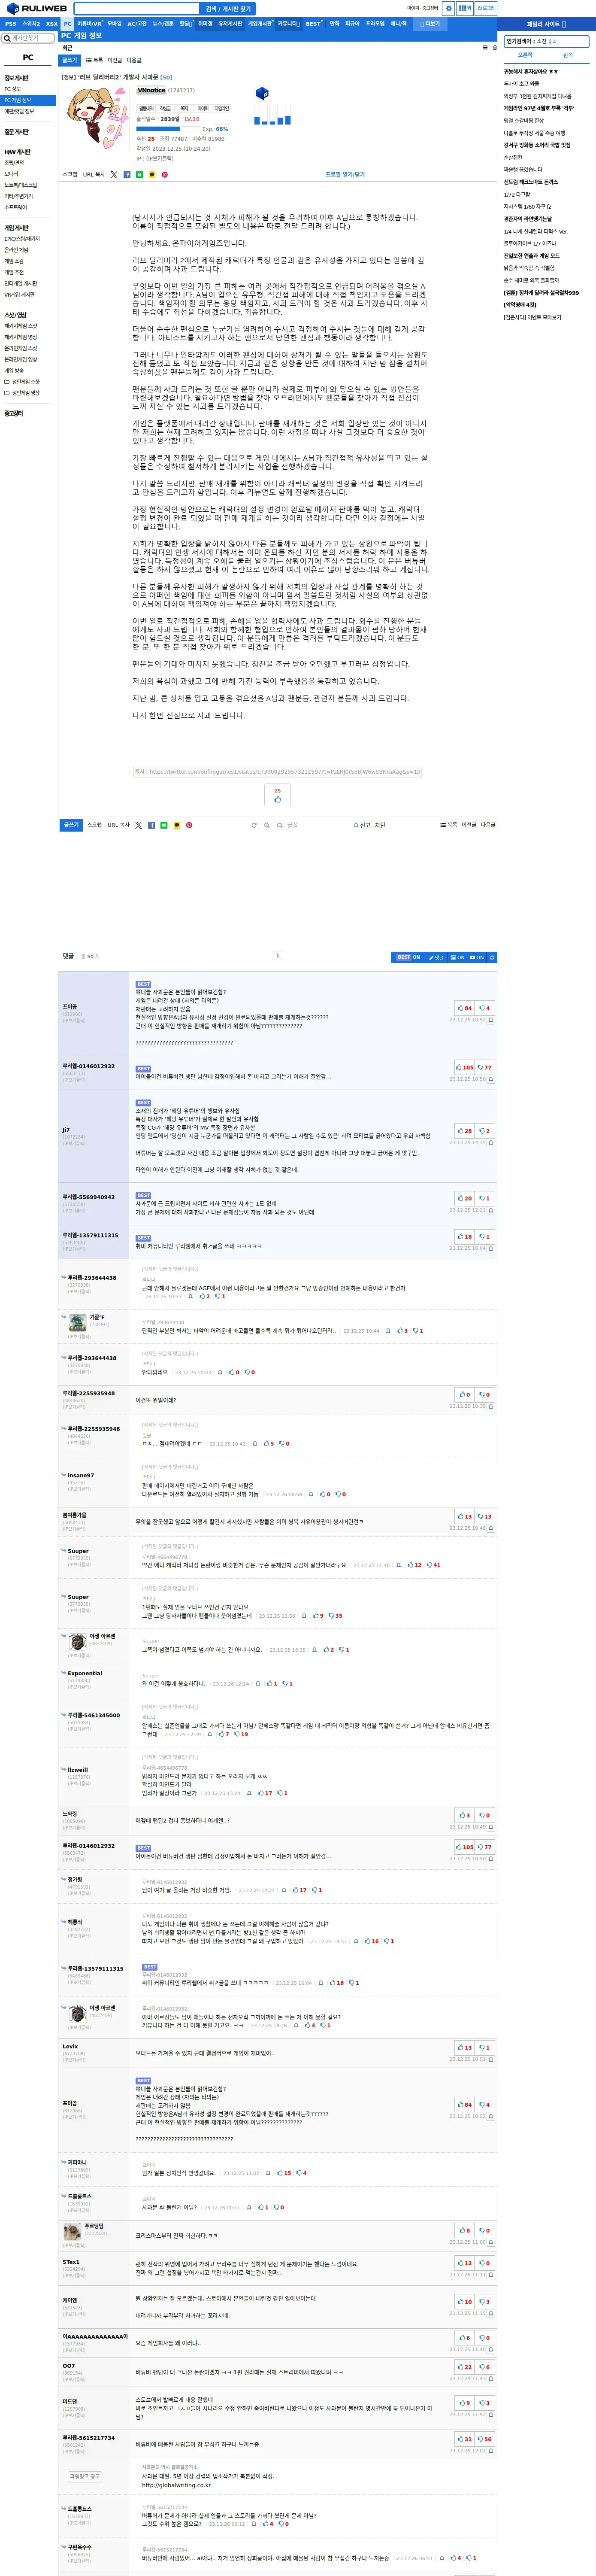596x2576 pixels.
Task: Downvote 루리웹-5615217734's comment showing 56
Action: 484,2438
